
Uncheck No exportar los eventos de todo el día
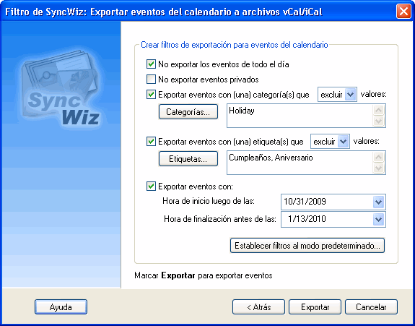151,64
